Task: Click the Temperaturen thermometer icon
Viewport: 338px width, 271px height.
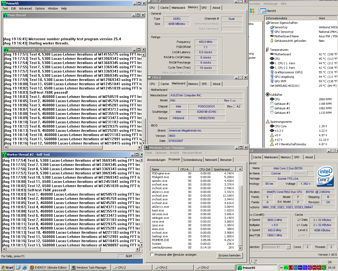Action: tap(267, 50)
